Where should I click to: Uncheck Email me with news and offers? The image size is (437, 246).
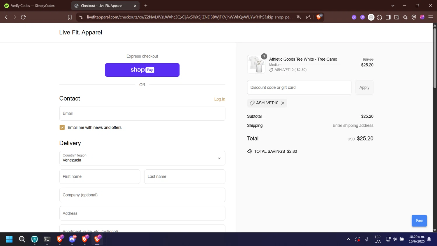[x=62, y=127]
